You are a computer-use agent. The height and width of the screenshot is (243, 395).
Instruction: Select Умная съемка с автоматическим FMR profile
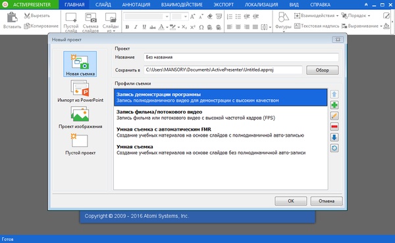[x=221, y=132]
